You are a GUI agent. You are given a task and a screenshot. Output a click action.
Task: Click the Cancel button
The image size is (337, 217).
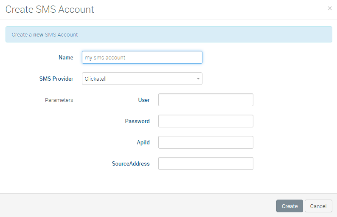click(318, 206)
